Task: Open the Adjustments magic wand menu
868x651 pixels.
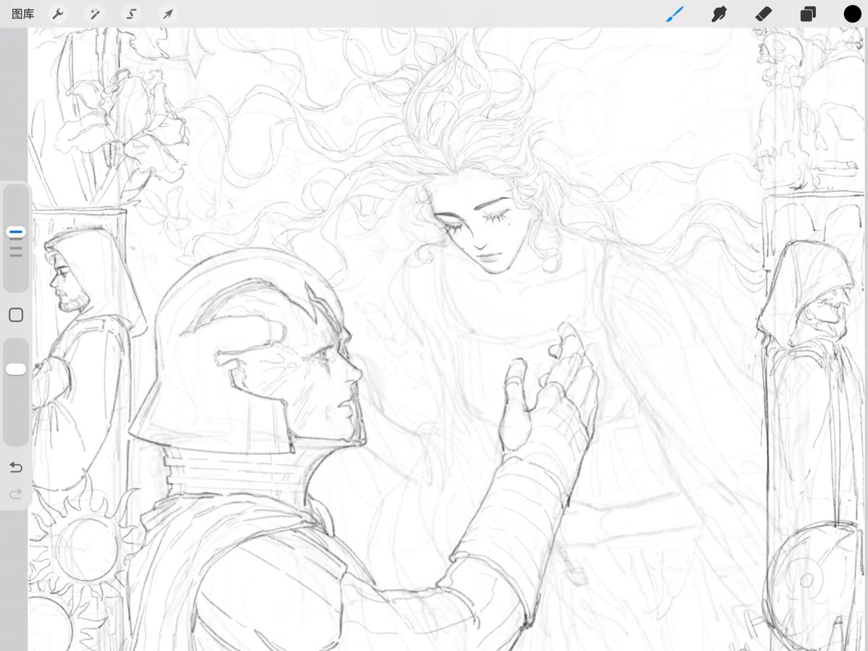Action: tap(95, 14)
